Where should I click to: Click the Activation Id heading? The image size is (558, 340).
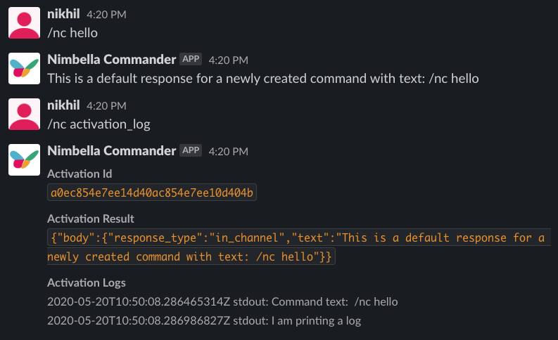pos(80,174)
